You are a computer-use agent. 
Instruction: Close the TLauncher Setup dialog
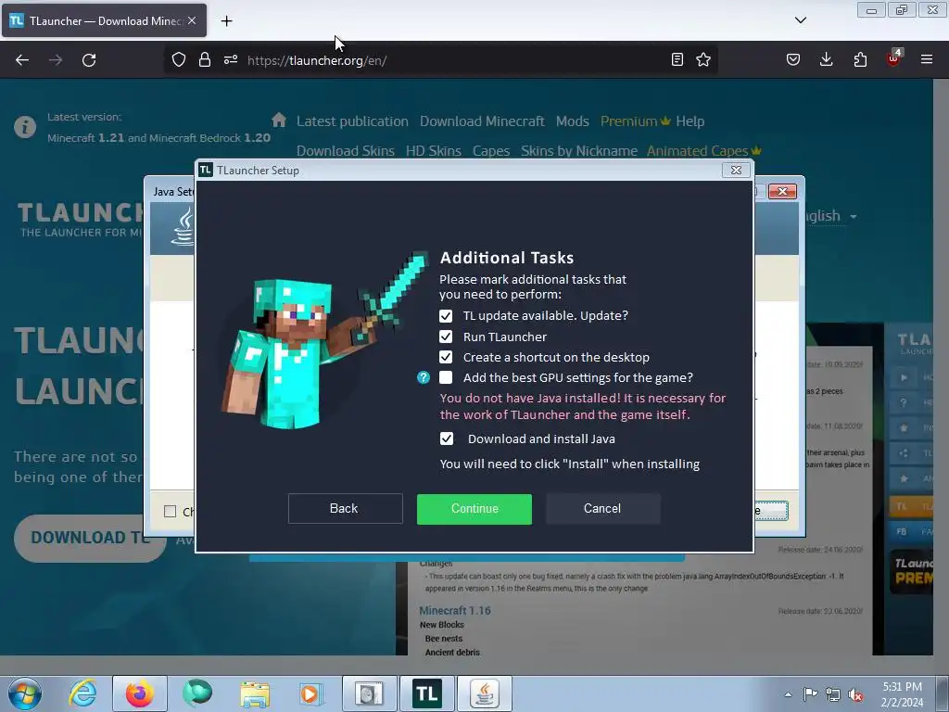(x=736, y=171)
